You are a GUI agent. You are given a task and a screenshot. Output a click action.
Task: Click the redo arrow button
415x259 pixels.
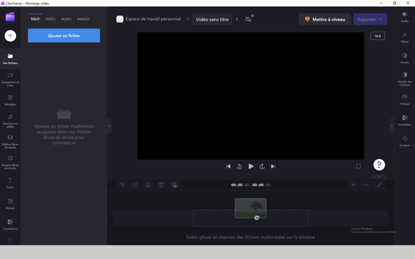click(135, 185)
